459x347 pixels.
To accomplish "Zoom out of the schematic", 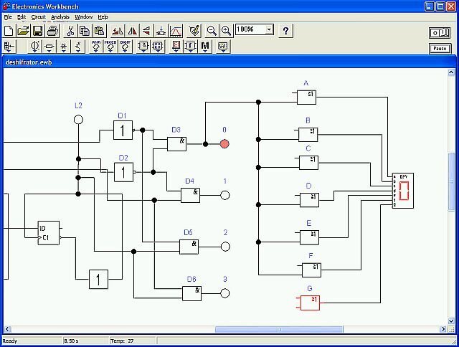I will [x=212, y=30].
